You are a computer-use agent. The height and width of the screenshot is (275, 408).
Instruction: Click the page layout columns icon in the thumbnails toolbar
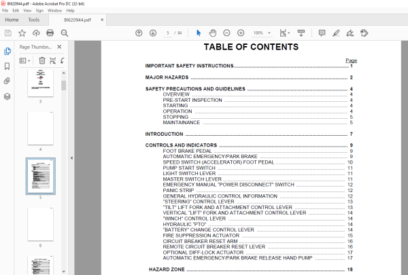click(x=52, y=60)
